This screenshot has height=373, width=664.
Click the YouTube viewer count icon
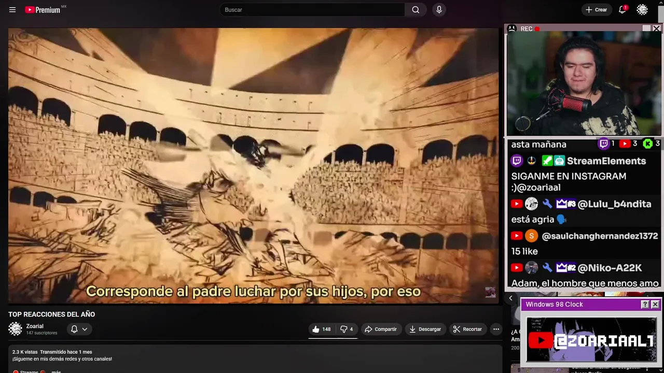[625, 144]
